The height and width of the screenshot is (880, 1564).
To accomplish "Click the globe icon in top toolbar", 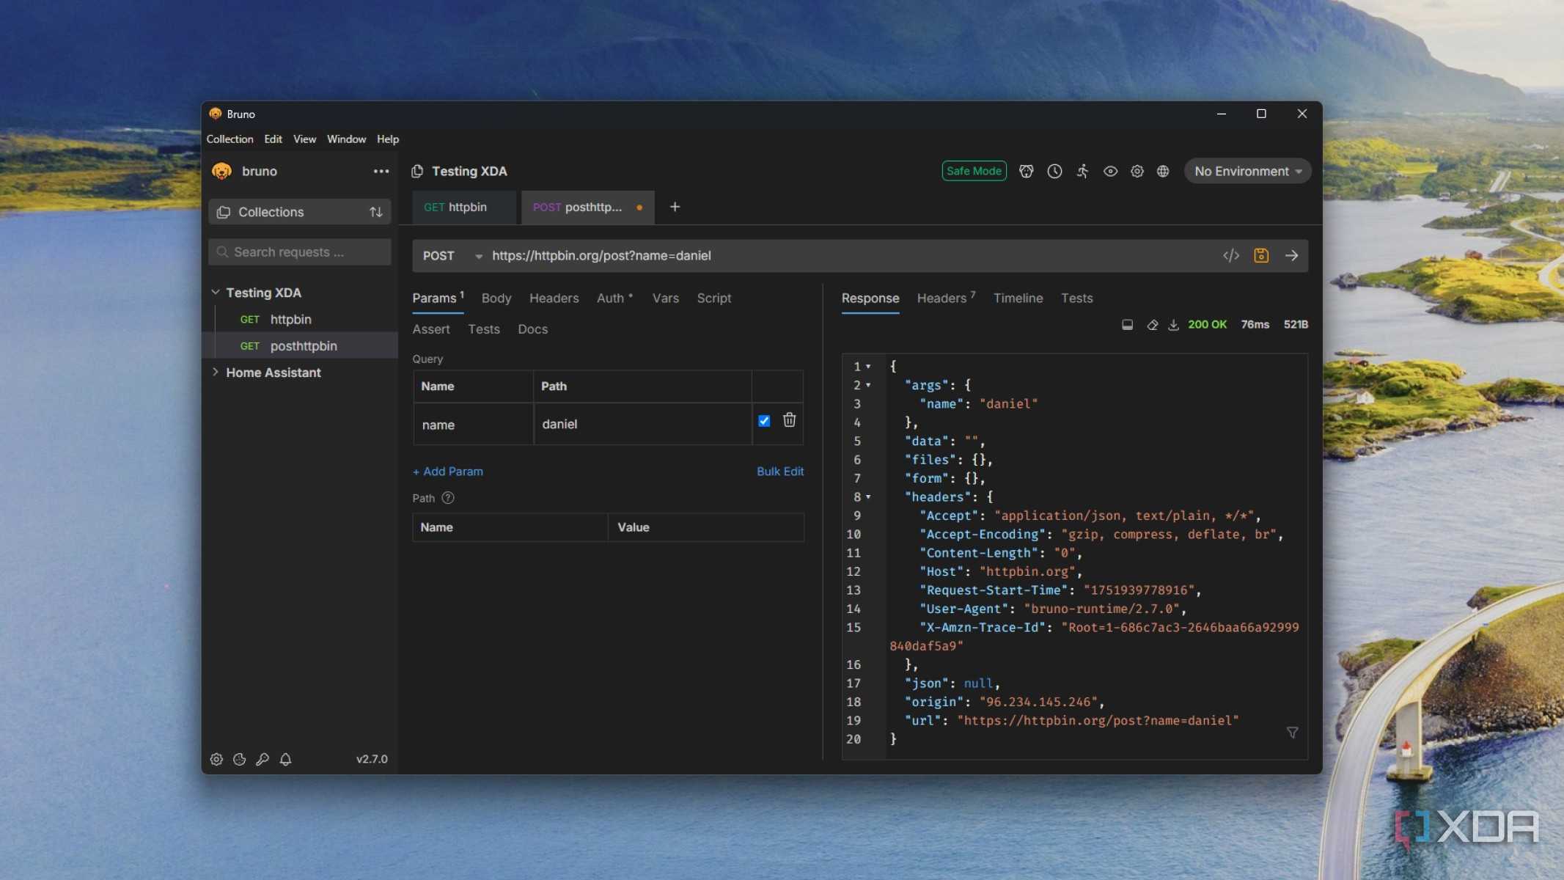I will [1163, 171].
